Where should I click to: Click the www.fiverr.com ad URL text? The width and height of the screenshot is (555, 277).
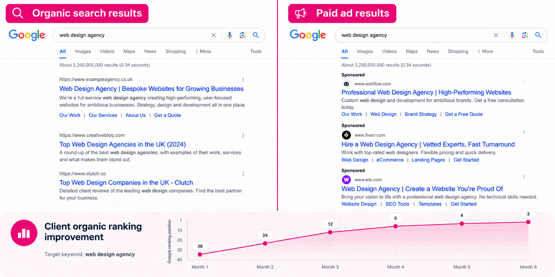tap(370, 135)
